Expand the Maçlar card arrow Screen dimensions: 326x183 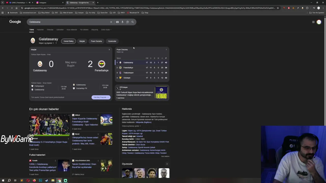click(x=109, y=50)
